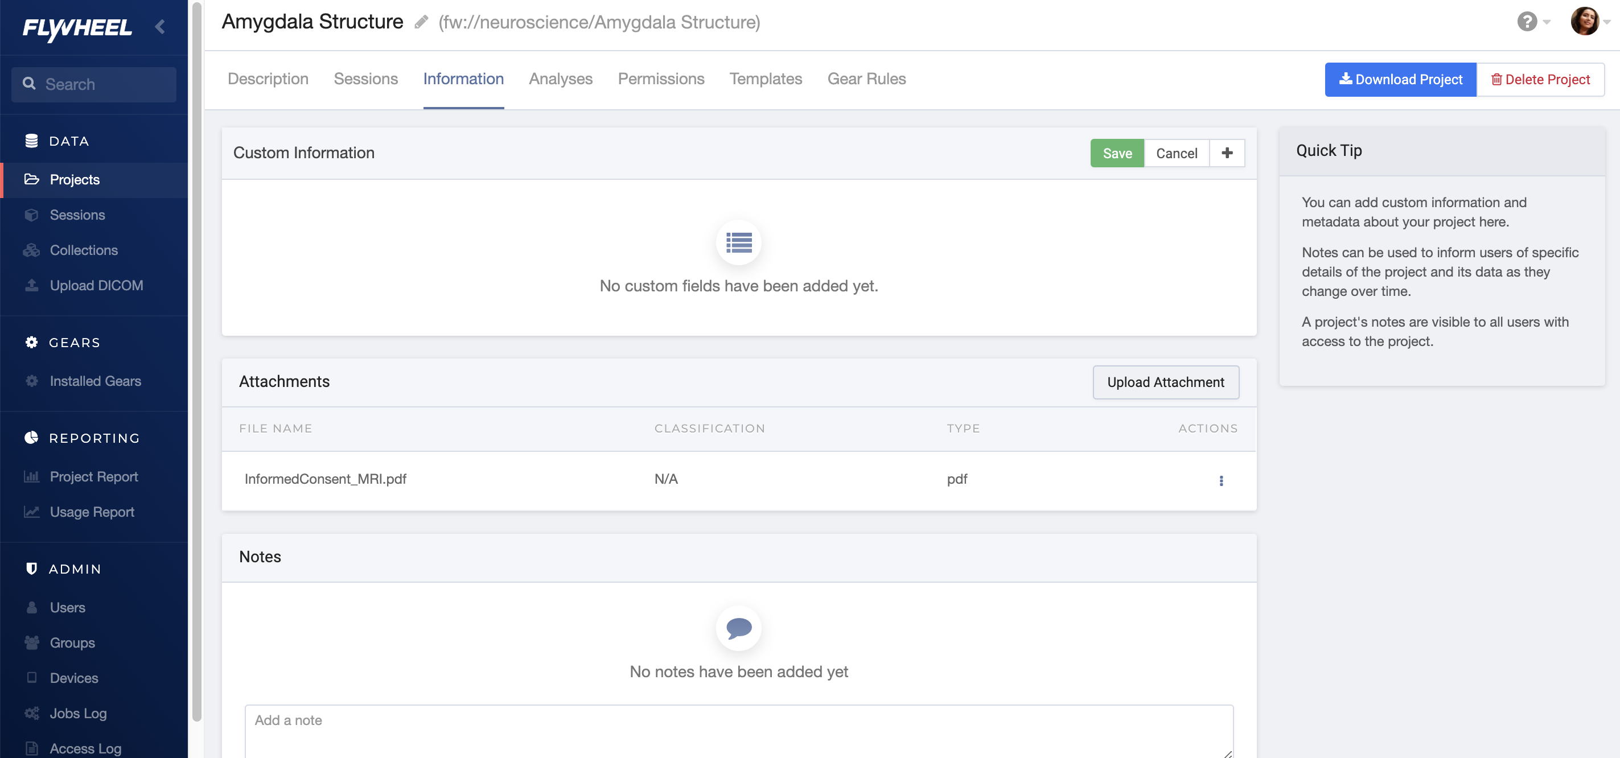Click Upload Attachment button

coord(1165,381)
